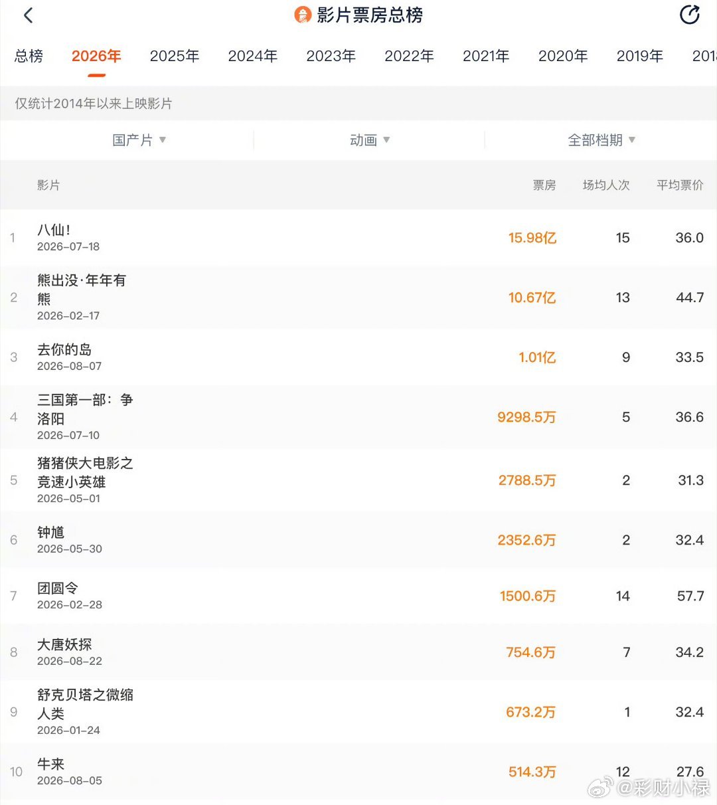
Task: Click box office value 2352.6万
Action: point(526,540)
